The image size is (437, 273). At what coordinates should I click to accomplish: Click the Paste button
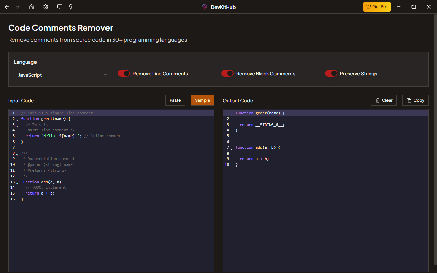tap(175, 100)
